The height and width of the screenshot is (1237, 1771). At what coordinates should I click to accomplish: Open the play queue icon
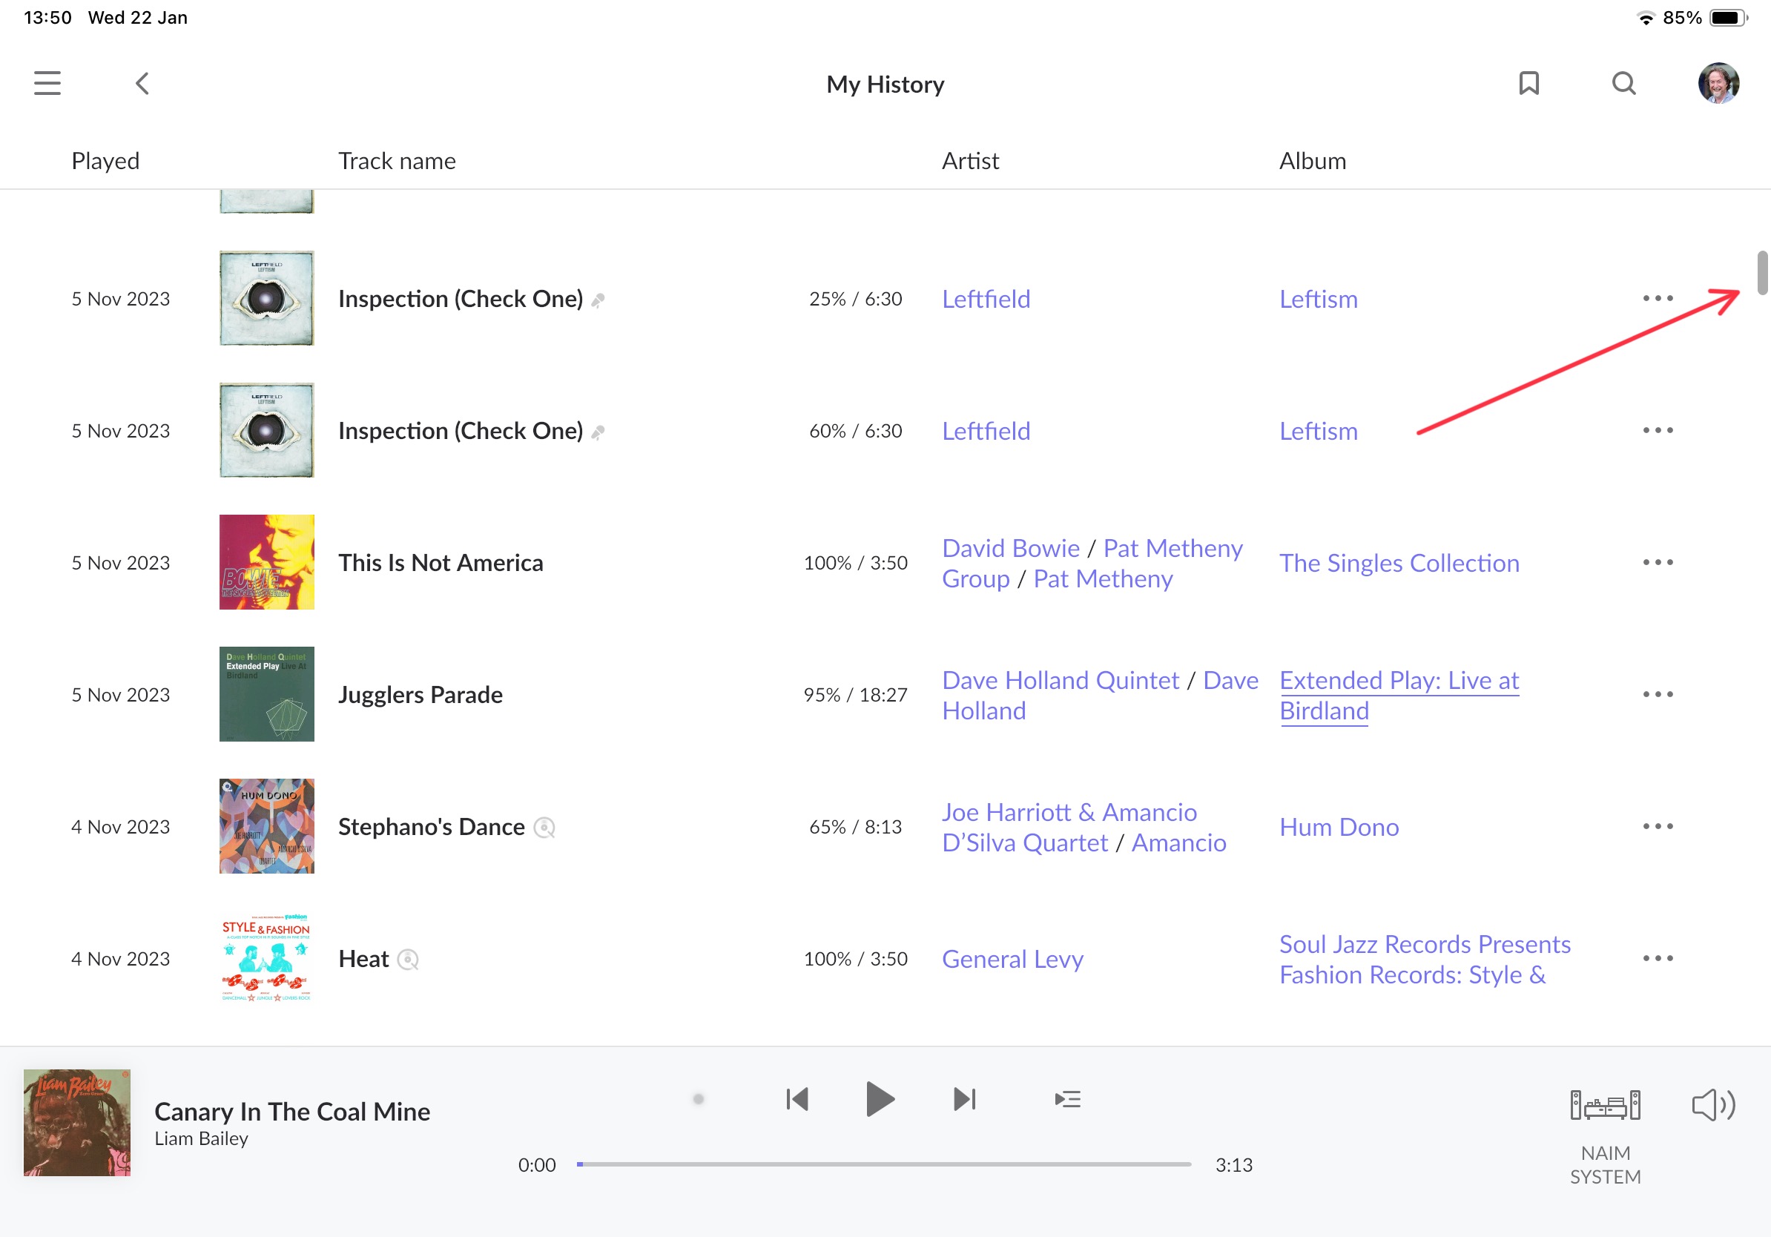pos(1067,1099)
